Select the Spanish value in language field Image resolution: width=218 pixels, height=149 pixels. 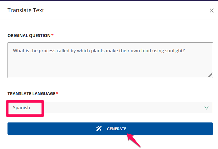21,108
